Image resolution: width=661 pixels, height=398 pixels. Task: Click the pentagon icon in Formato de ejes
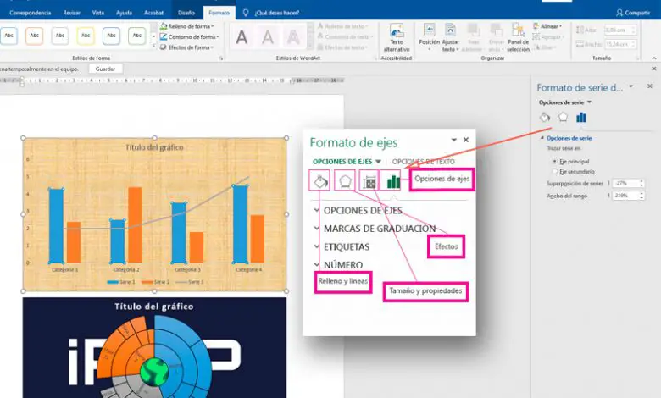click(x=345, y=181)
